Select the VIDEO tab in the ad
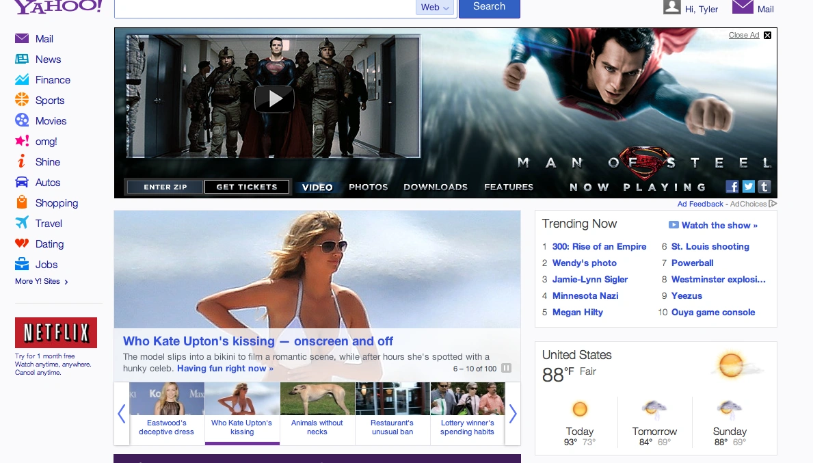813x463 pixels. coord(317,187)
